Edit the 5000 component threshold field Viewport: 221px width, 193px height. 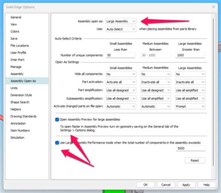(x=191, y=148)
